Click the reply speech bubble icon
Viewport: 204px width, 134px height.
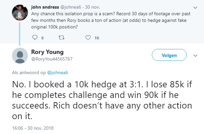35,37
